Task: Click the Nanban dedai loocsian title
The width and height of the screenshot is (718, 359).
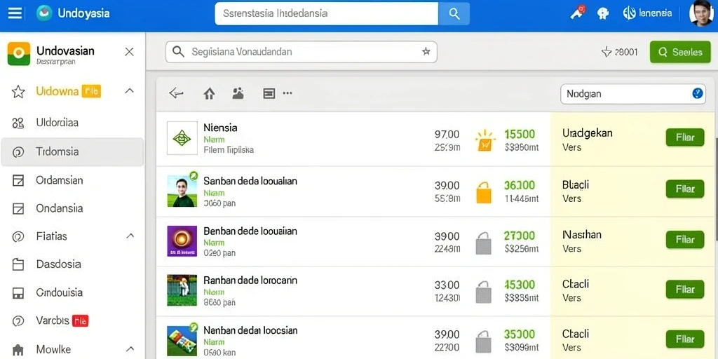Action: coord(250,330)
